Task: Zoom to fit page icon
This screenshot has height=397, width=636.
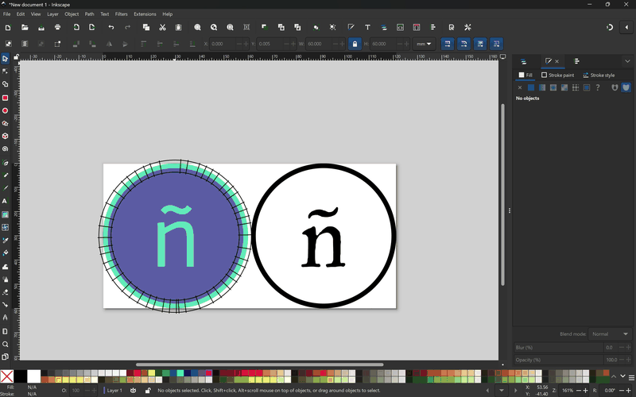Action: tap(230, 27)
